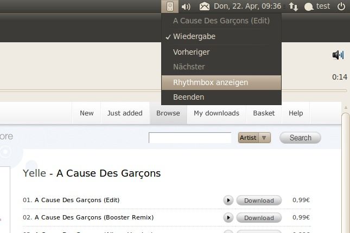
Task: Download A Cause Des Garçons (Edit) track
Action: tap(259, 200)
